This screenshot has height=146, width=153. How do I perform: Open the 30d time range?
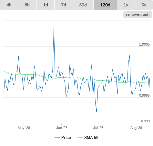point(83,5)
